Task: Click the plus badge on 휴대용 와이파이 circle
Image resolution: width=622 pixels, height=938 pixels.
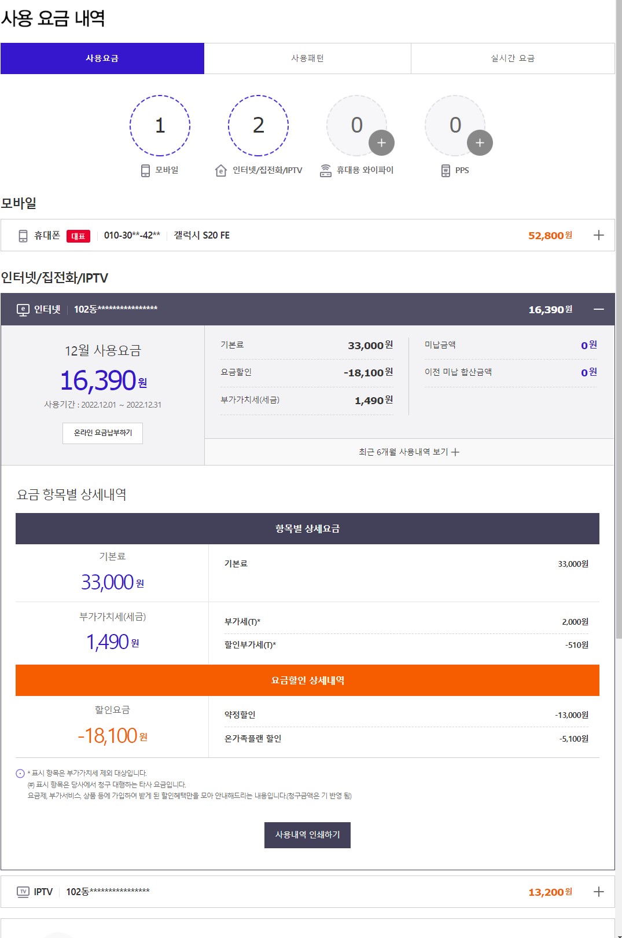Action: pos(381,143)
